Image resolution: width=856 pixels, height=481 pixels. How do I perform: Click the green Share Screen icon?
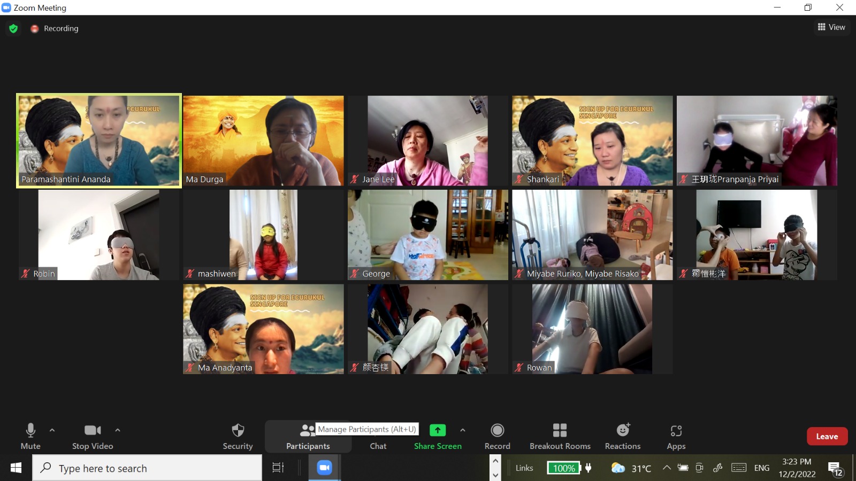[437, 431]
